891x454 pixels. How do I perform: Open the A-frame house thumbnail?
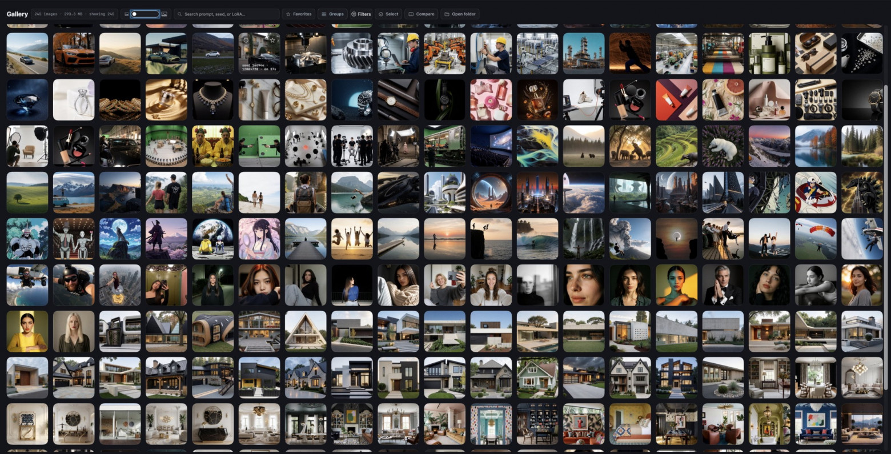tap(306, 331)
